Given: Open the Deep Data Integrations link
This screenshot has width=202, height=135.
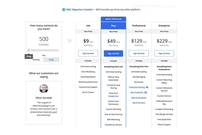Looking at the screenshot, I should tap(113, 94).
